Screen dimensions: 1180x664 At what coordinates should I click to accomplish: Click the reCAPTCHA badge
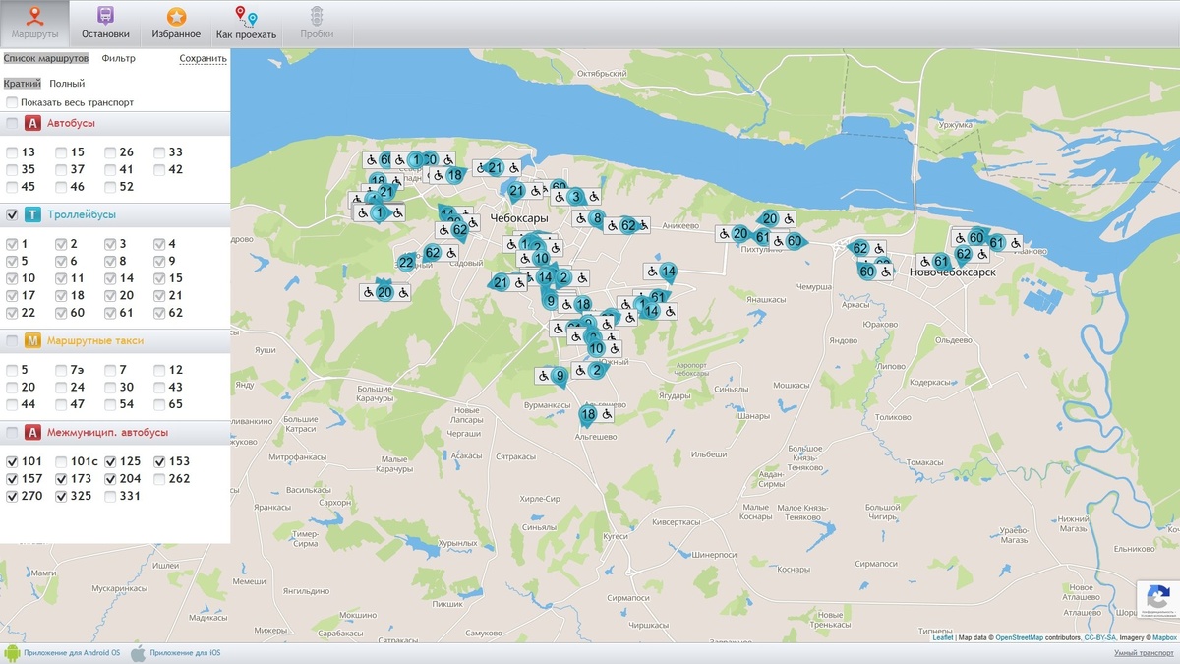pos(1157,600)
